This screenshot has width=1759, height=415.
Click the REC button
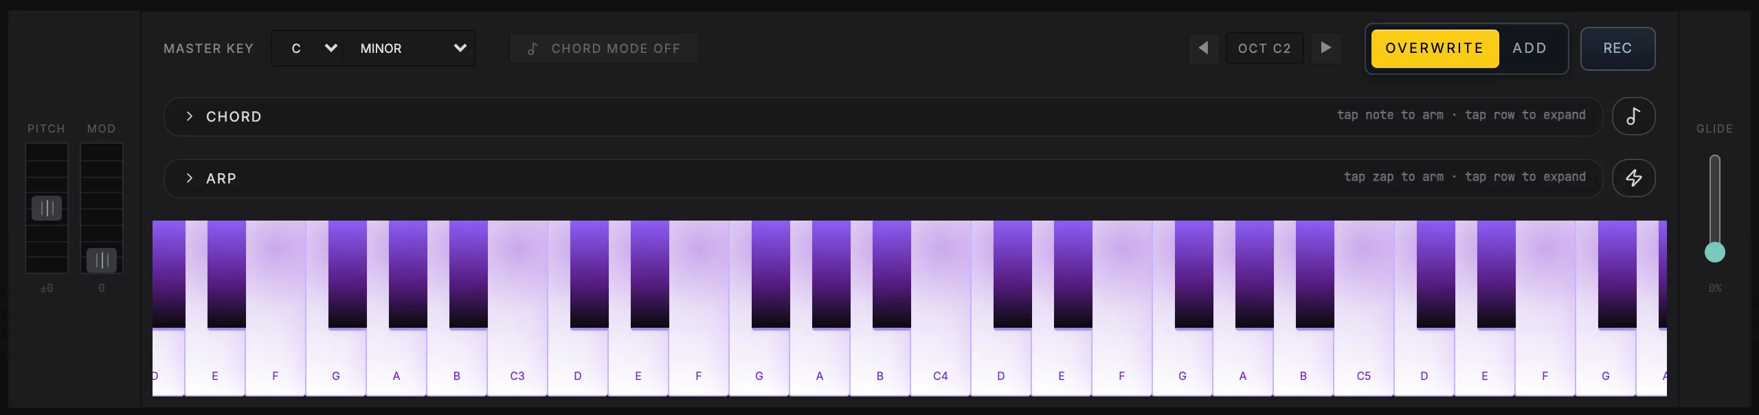(x=1617, y=48)
